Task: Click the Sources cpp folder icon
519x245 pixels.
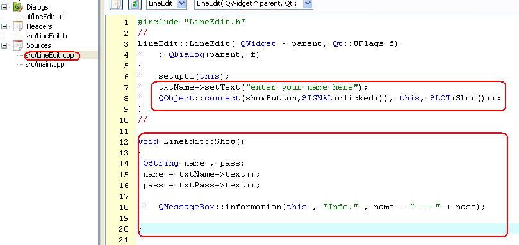Action: pyautogui.click(x=17, y=45)
